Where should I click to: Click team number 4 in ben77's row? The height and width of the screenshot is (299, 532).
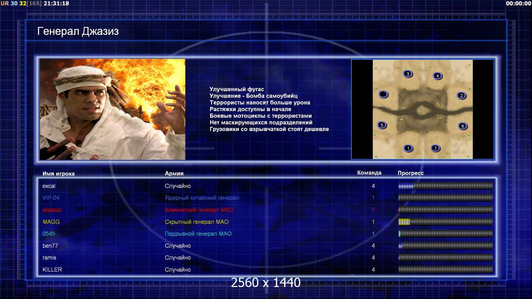[373, 246]
